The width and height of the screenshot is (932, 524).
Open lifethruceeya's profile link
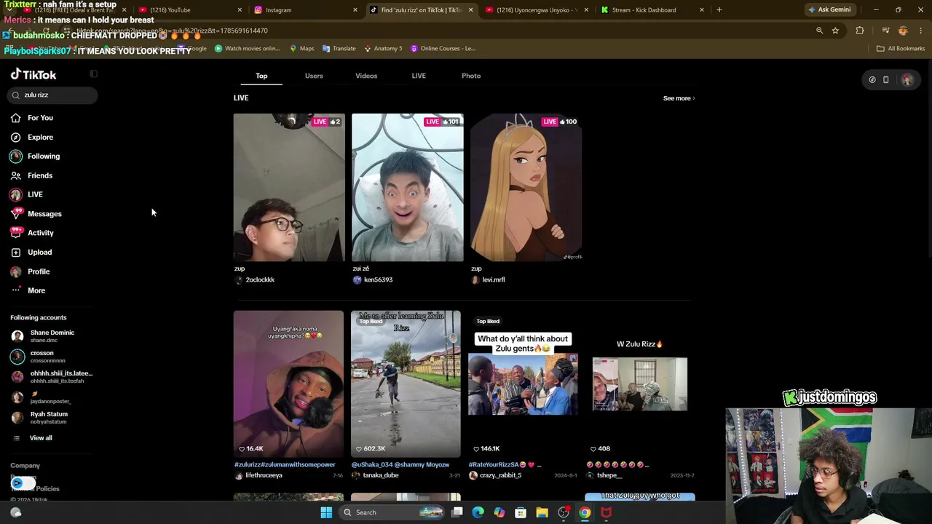[x=264, y=476]
